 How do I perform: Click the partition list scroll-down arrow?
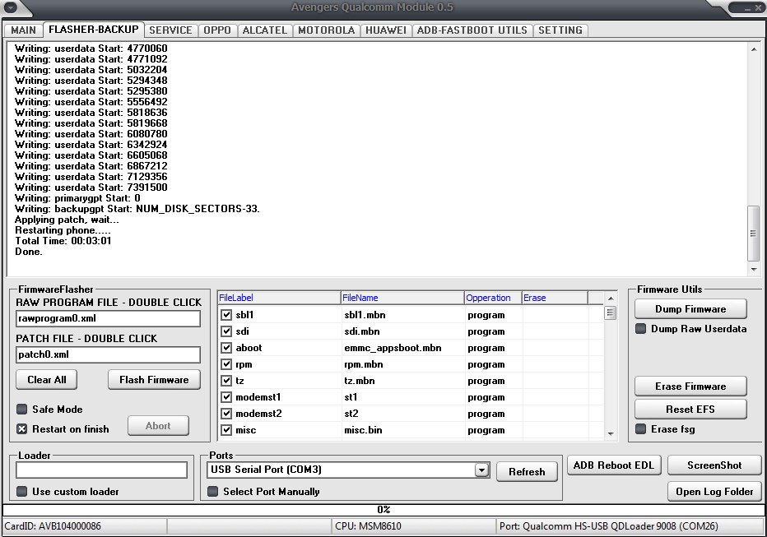point(611,434)
